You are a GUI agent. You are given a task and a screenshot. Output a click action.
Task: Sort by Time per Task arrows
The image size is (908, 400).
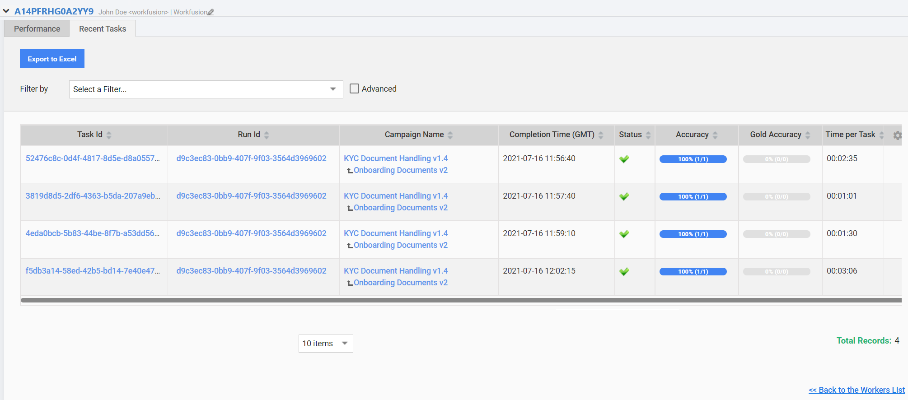pyautogui.click(x=881, y=135)
